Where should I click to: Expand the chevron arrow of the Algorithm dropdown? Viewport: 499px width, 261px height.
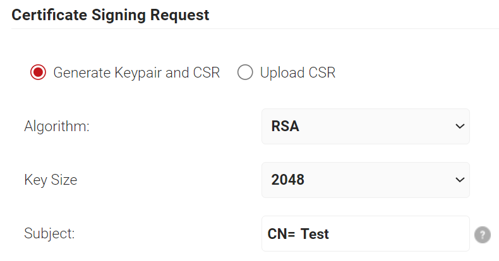coord(460,126)
